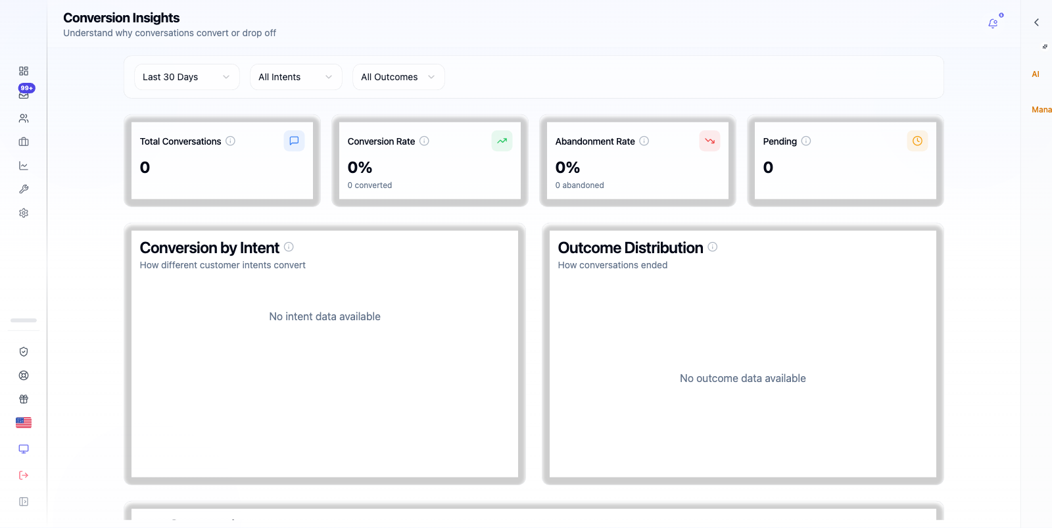Viewport: 1052px width, 528px height.
Task: Show info for Abandonment Rate
Action: click(644, 141)
